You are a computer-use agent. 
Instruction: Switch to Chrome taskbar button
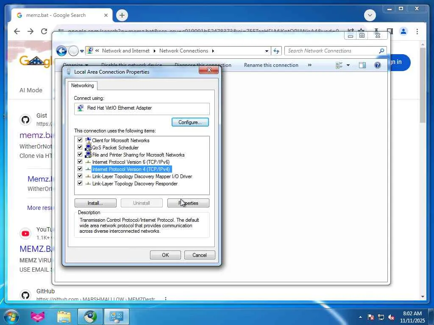90,317
